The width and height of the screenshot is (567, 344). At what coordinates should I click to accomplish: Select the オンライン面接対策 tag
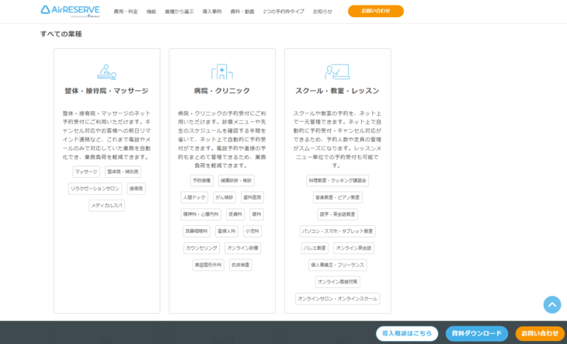point(337,282)
